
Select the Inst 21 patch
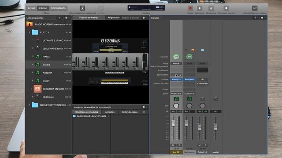(x=49, y=81)
